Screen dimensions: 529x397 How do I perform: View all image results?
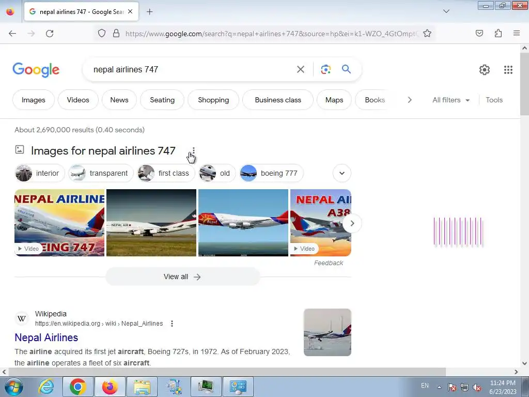pos(182,277)
